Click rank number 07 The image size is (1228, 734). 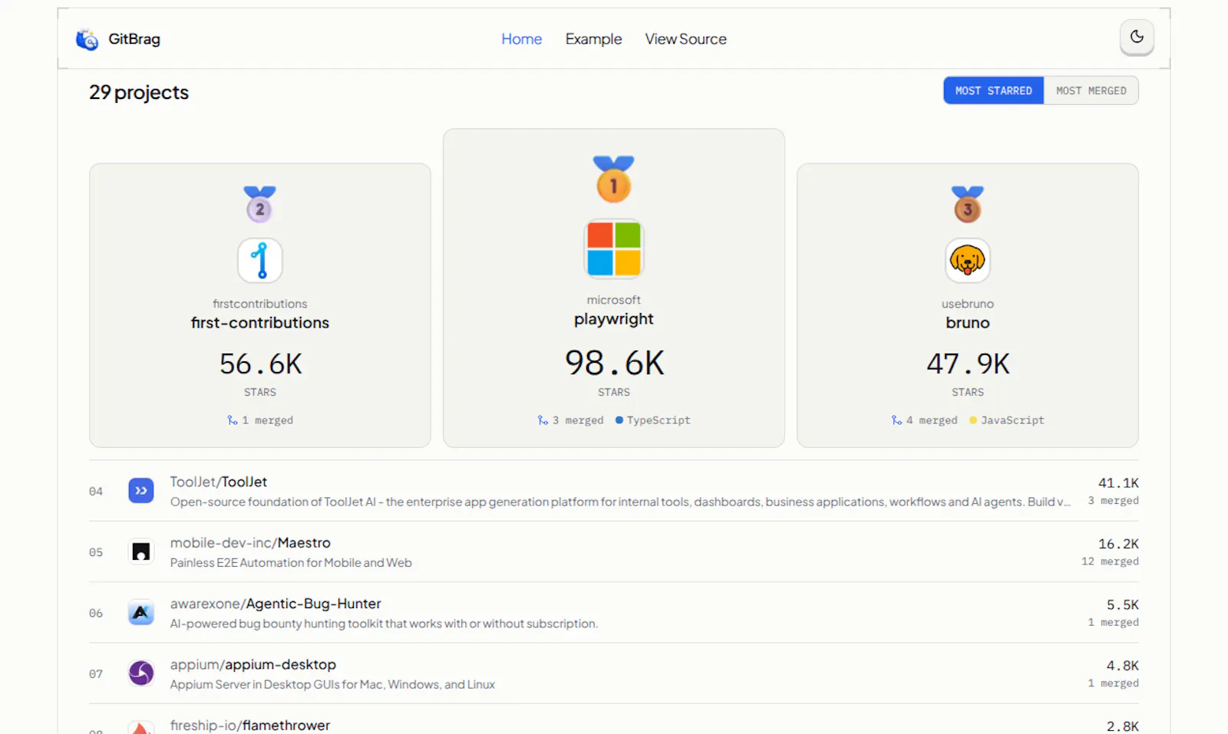tap(96, 674)
